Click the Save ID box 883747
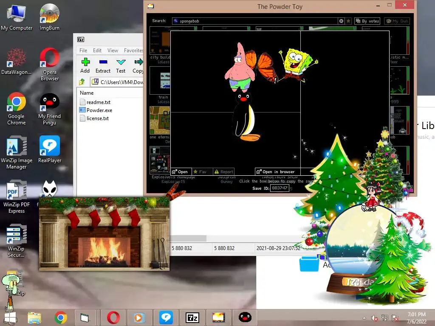The image size is (435, 326). 280,188
